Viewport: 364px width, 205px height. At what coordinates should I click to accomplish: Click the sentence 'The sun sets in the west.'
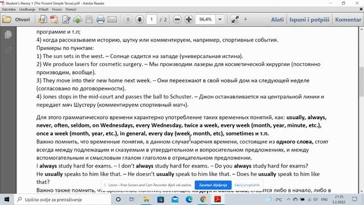click(73, 56)
